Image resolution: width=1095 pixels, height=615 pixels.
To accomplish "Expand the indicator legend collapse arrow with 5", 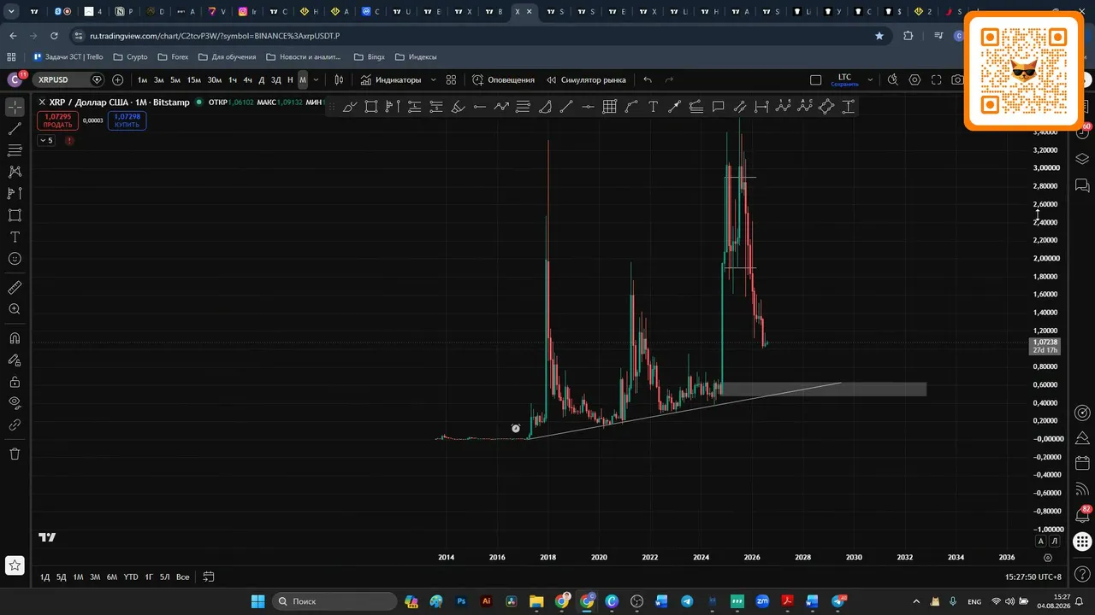I will 46,140.
